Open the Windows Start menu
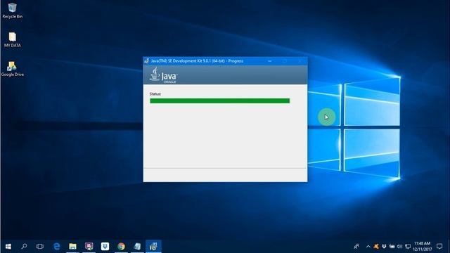450x253 pixels. pyautogui.click(x=8, y=247)
